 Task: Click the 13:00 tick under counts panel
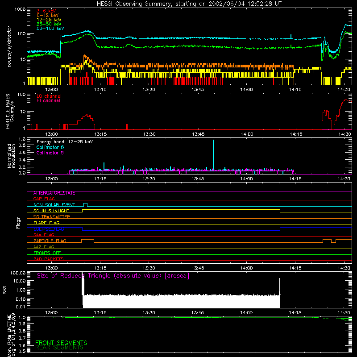pyautogui.click(x=51, y=90)
